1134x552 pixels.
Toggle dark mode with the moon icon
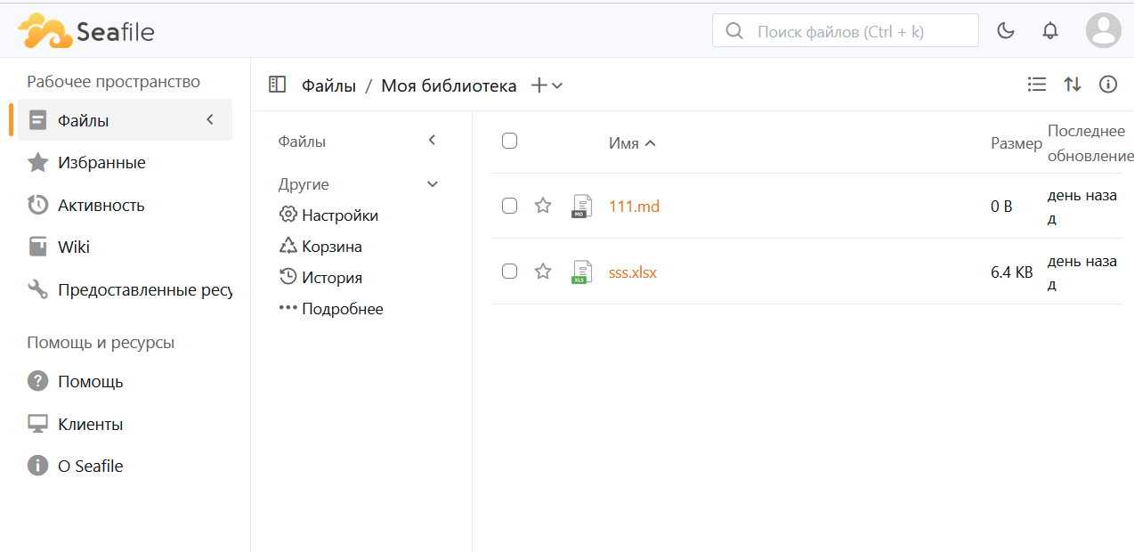pos(1006,31)
